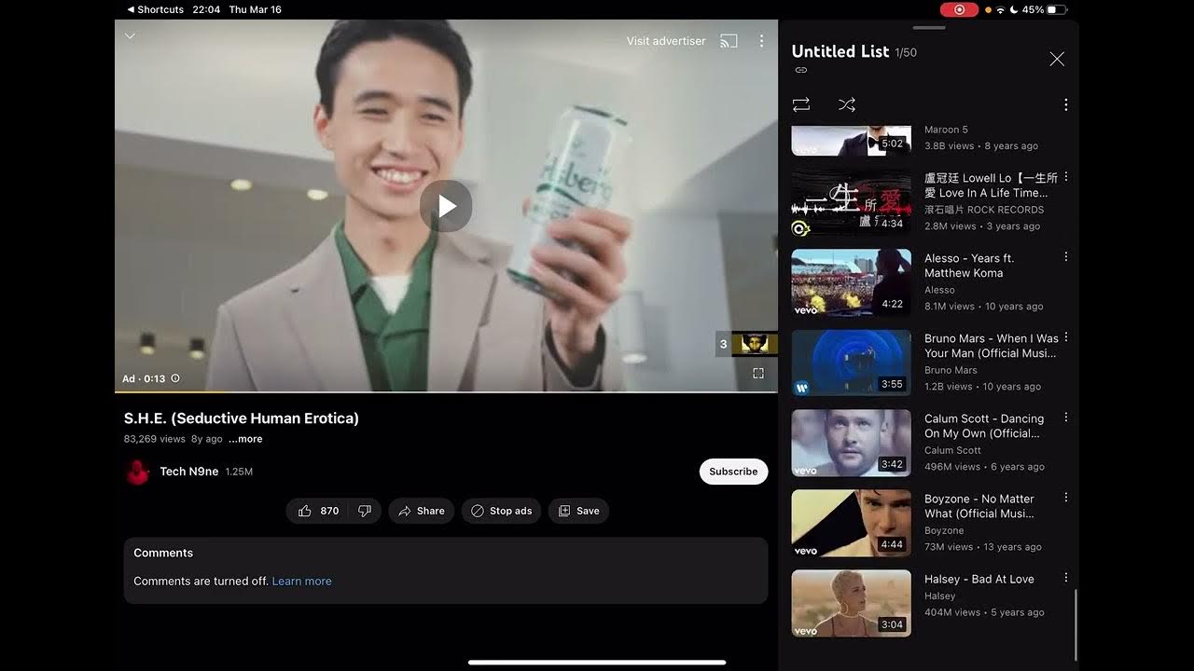Open options for the Boyzone video
The width and height of the screenshot is (1194, 671).
tap(1066, 498)
